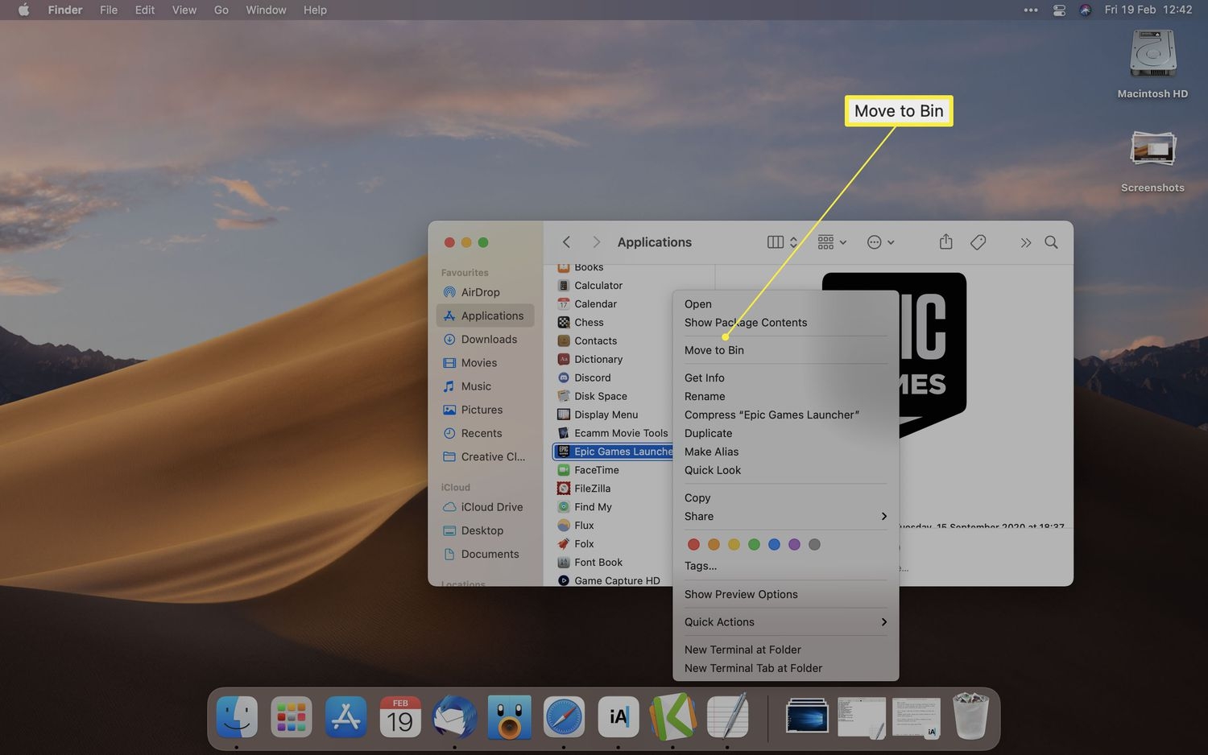Select AirDrop in the Finder sidebar
The width and height of the screenshot is (1208, 755).
[485, 292]
